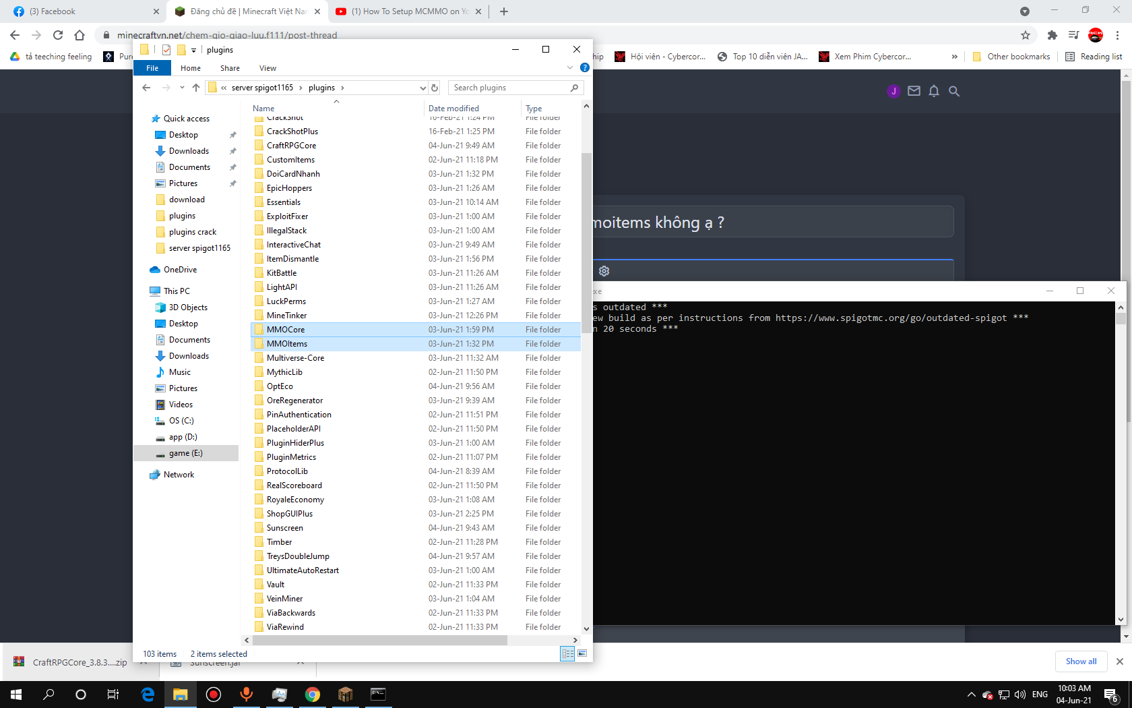This screenshot has width=1132, height=708.
Task: Click the Search plugins field
Action: [515, 88]
